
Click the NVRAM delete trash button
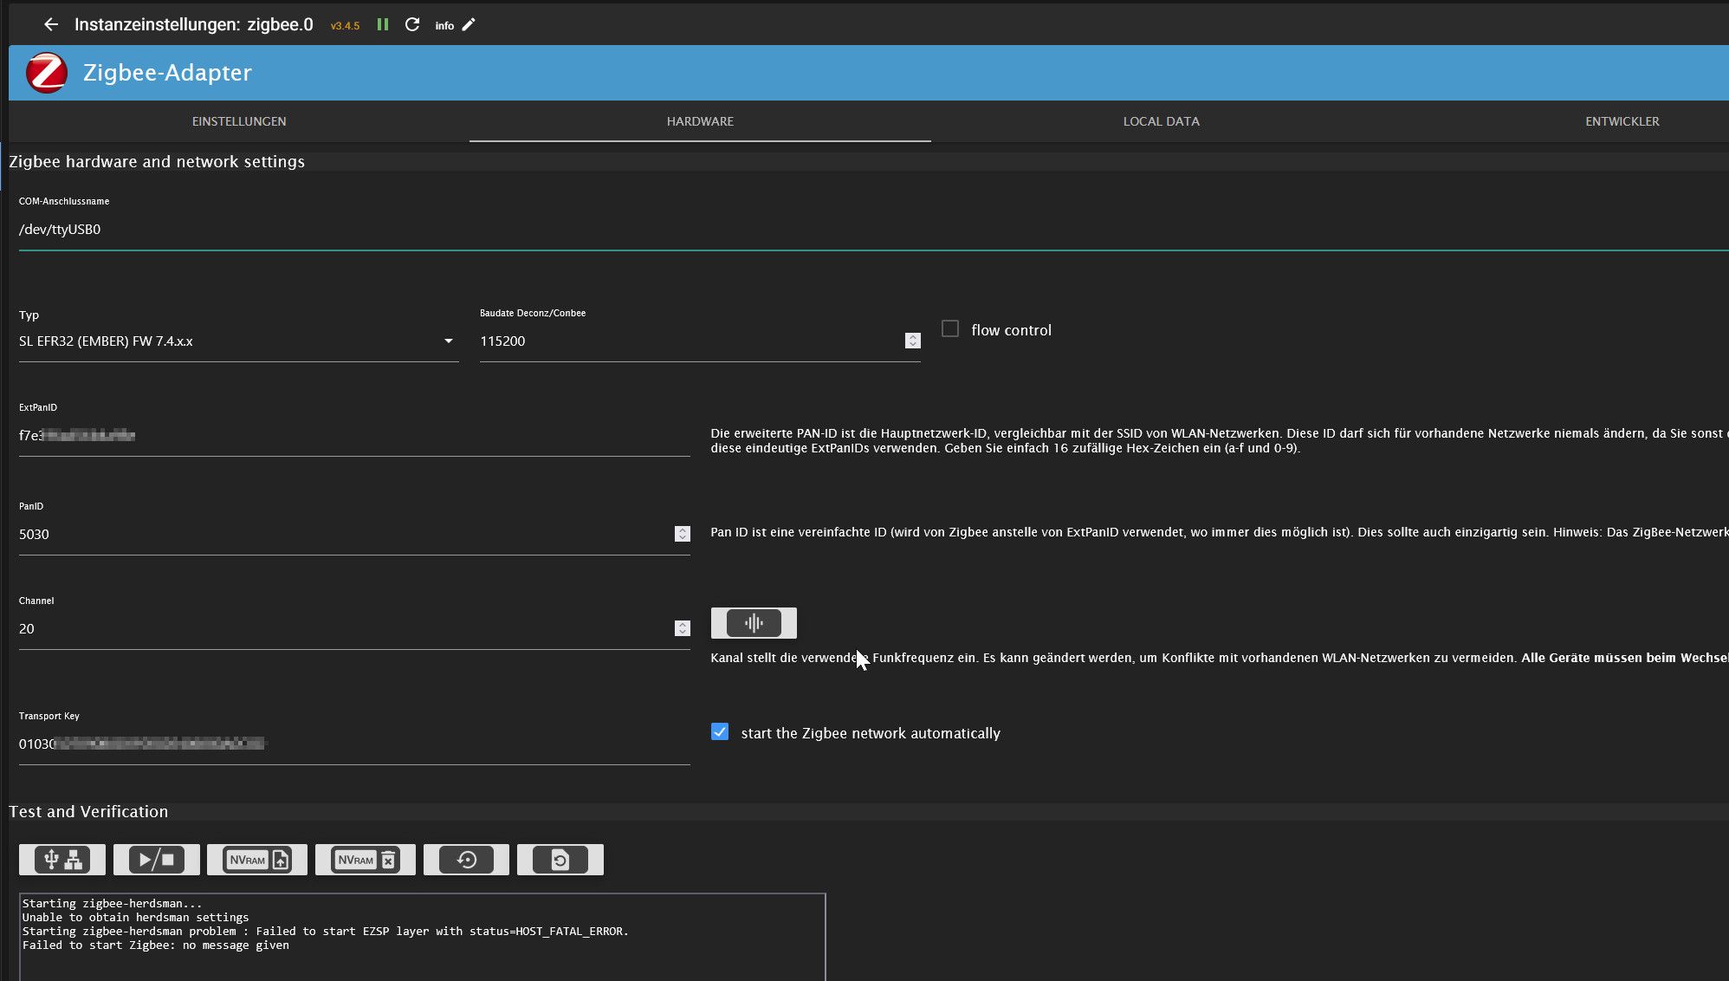(366, 860)
